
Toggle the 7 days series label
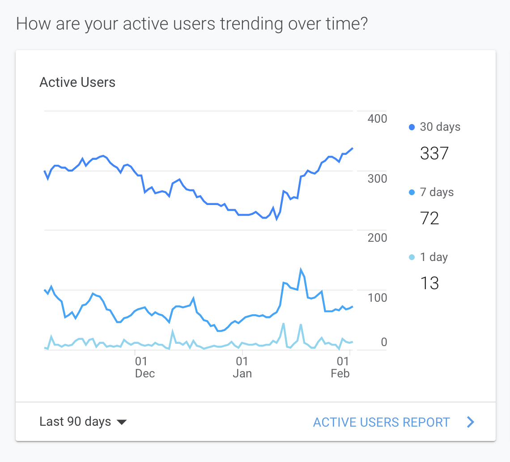coord(437,192)
